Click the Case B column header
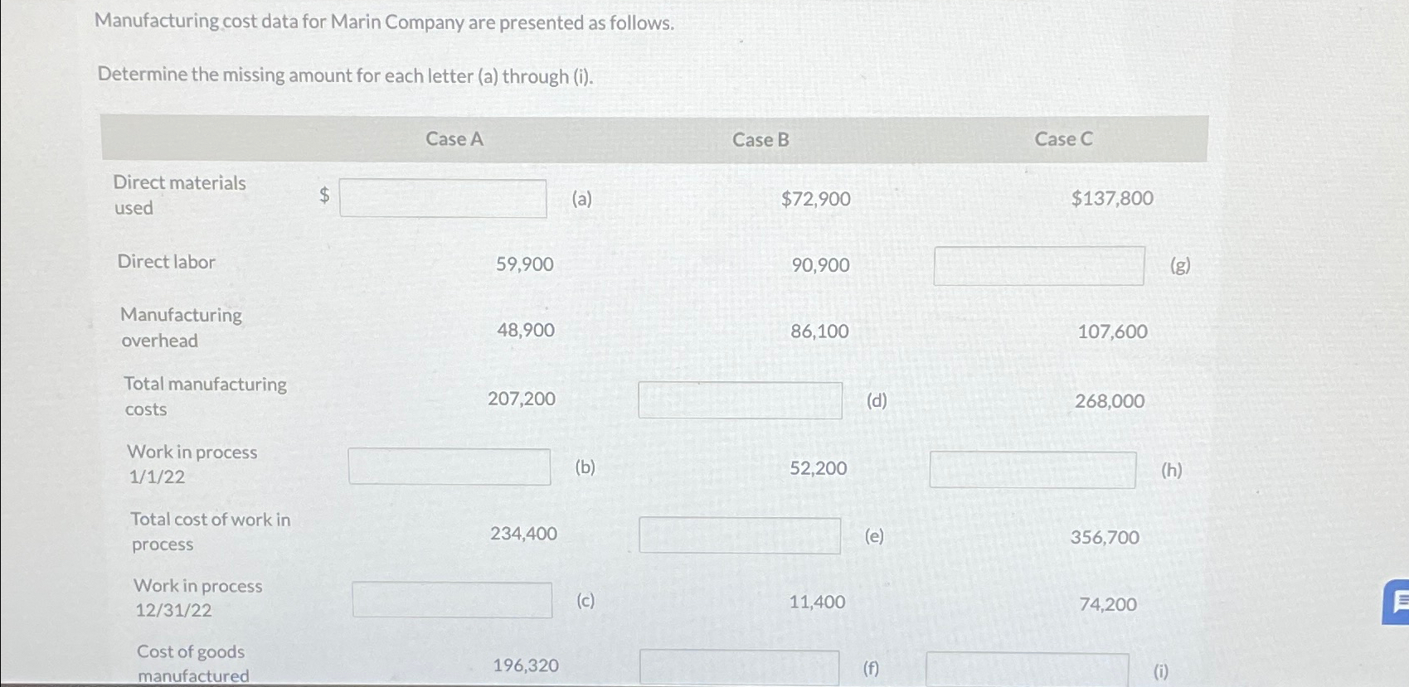Viewport: 1409px width, 687px height. 760,138
